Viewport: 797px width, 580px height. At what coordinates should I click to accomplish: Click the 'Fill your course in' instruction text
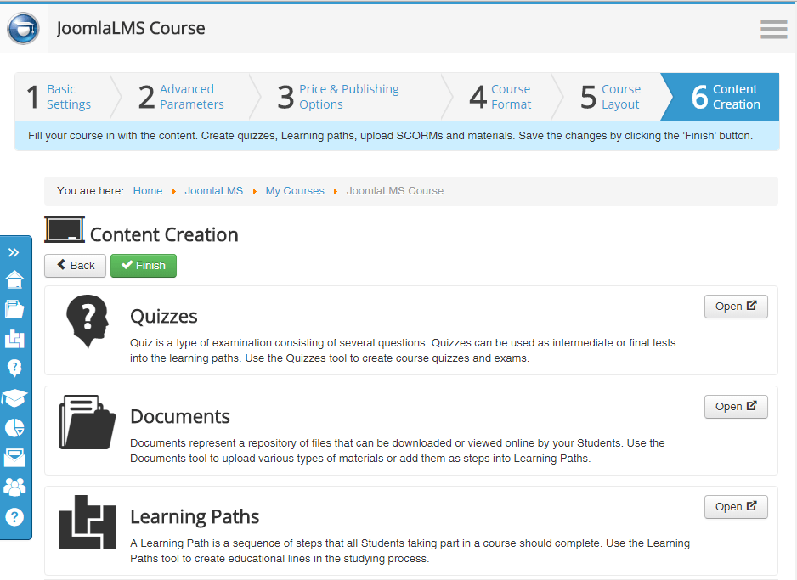tap(390, 136)
